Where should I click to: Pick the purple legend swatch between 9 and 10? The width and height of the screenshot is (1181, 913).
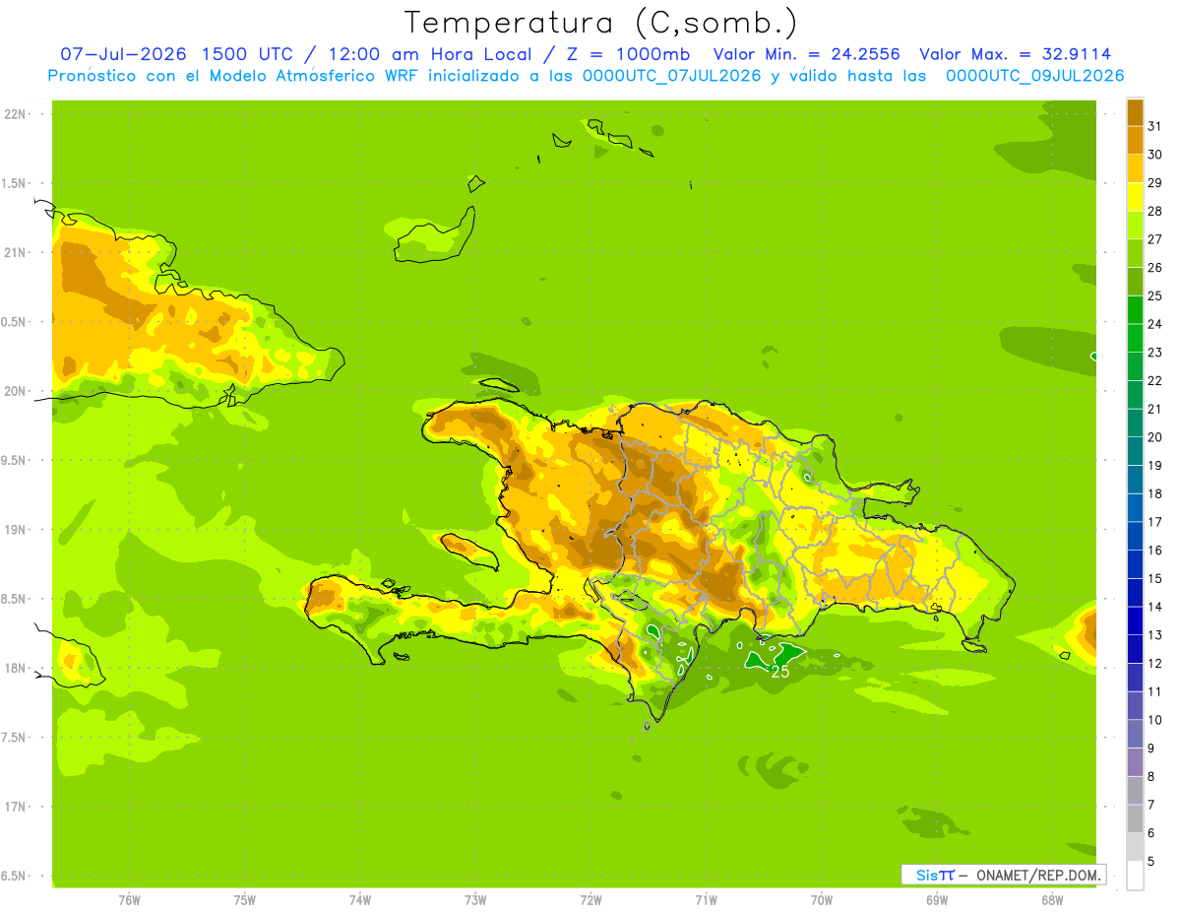[1135, 734]
